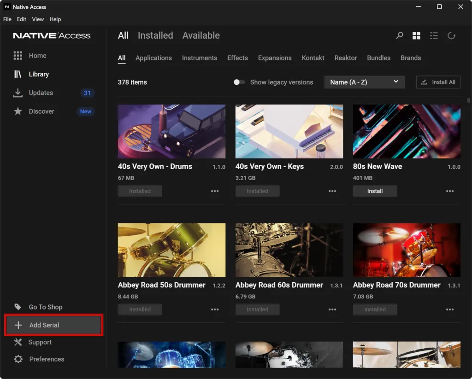This screenshot has width=472, height=379.
Task: Click the Library books icon
Action: [18, 74]
